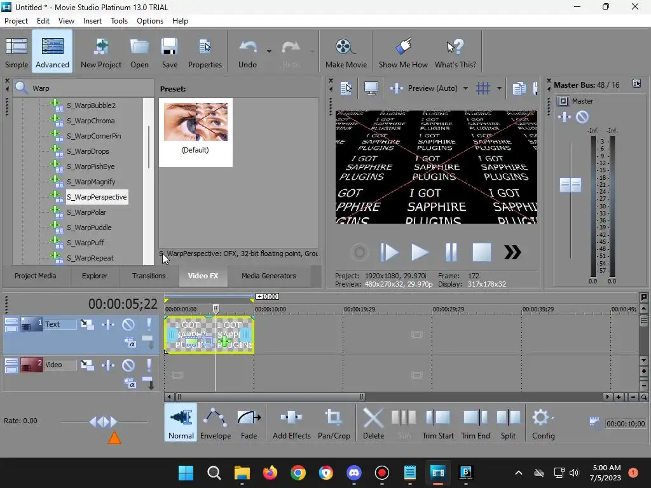
Task: Open the Options menu
Action: click(x=150, y=21)
